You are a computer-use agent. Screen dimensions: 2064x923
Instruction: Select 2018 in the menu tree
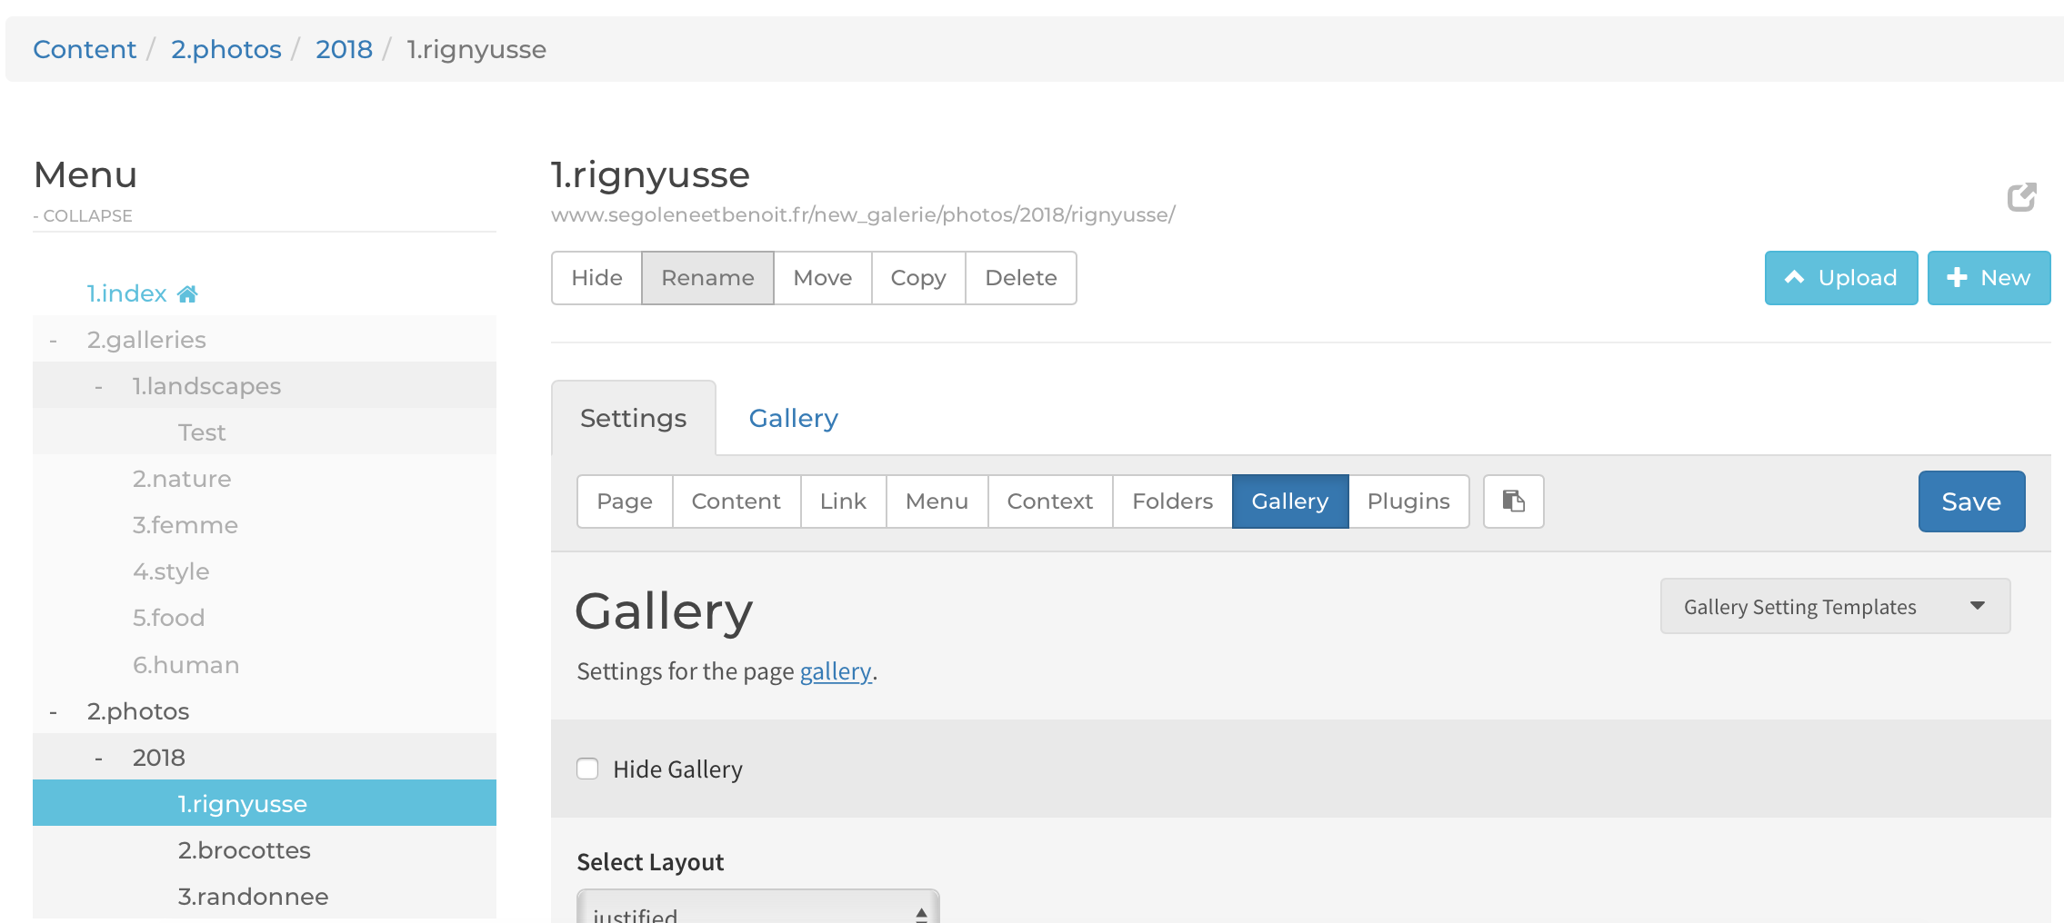tap(159, 758)
